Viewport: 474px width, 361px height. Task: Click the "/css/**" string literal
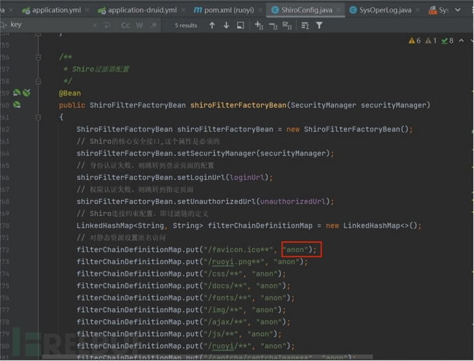(x=223, y=274)
